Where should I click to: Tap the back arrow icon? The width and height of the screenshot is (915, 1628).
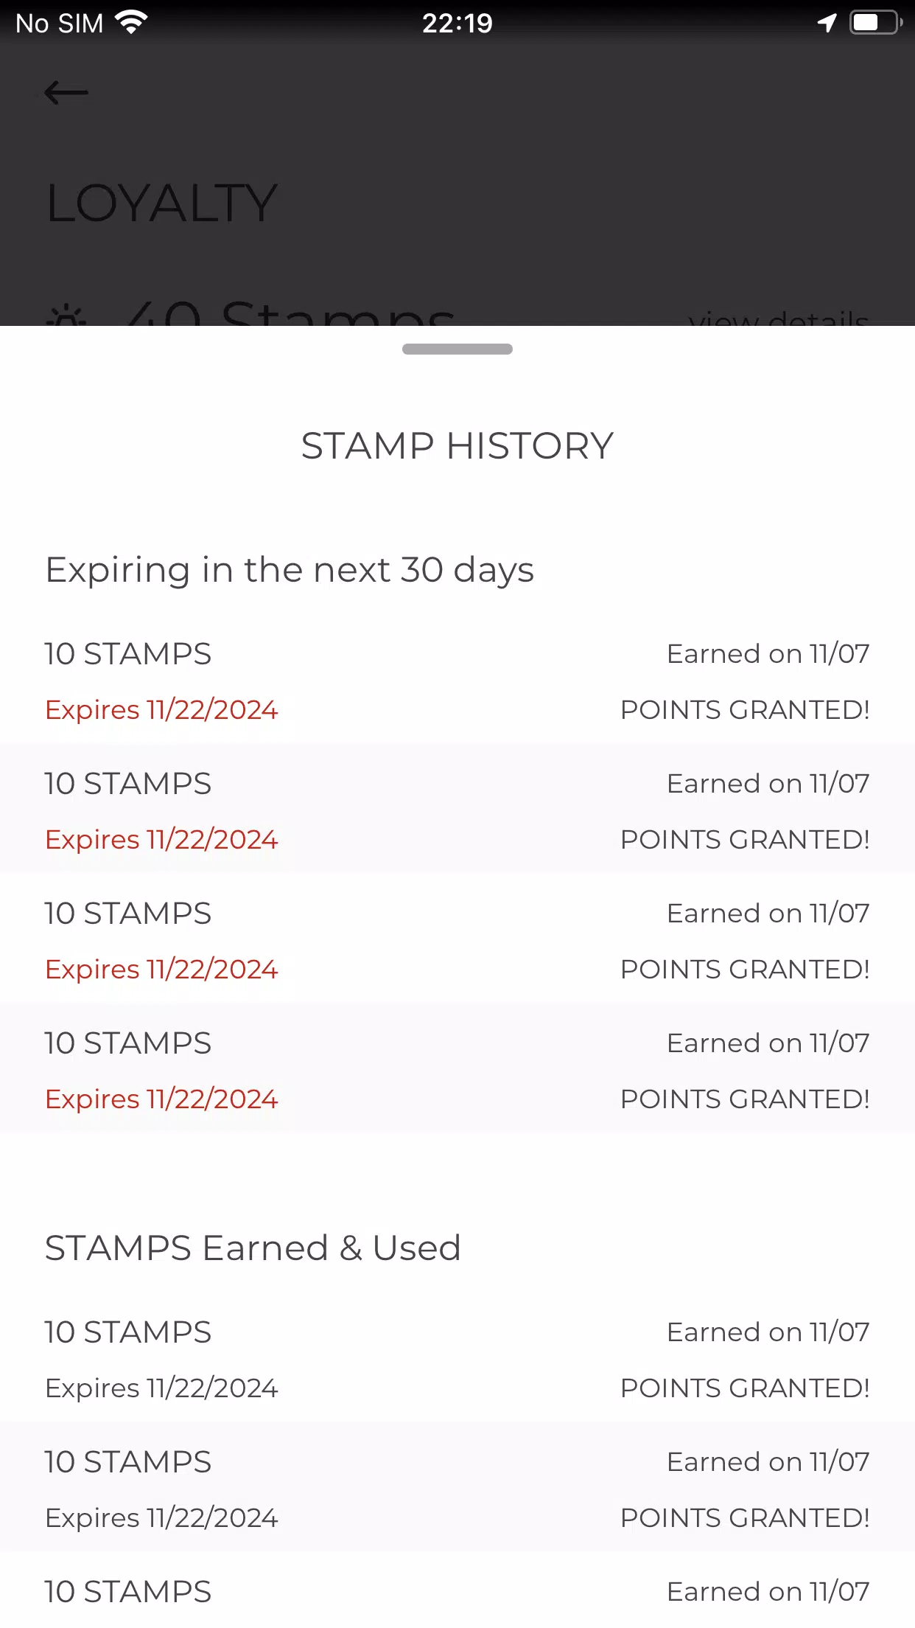[x=66, y=93]
